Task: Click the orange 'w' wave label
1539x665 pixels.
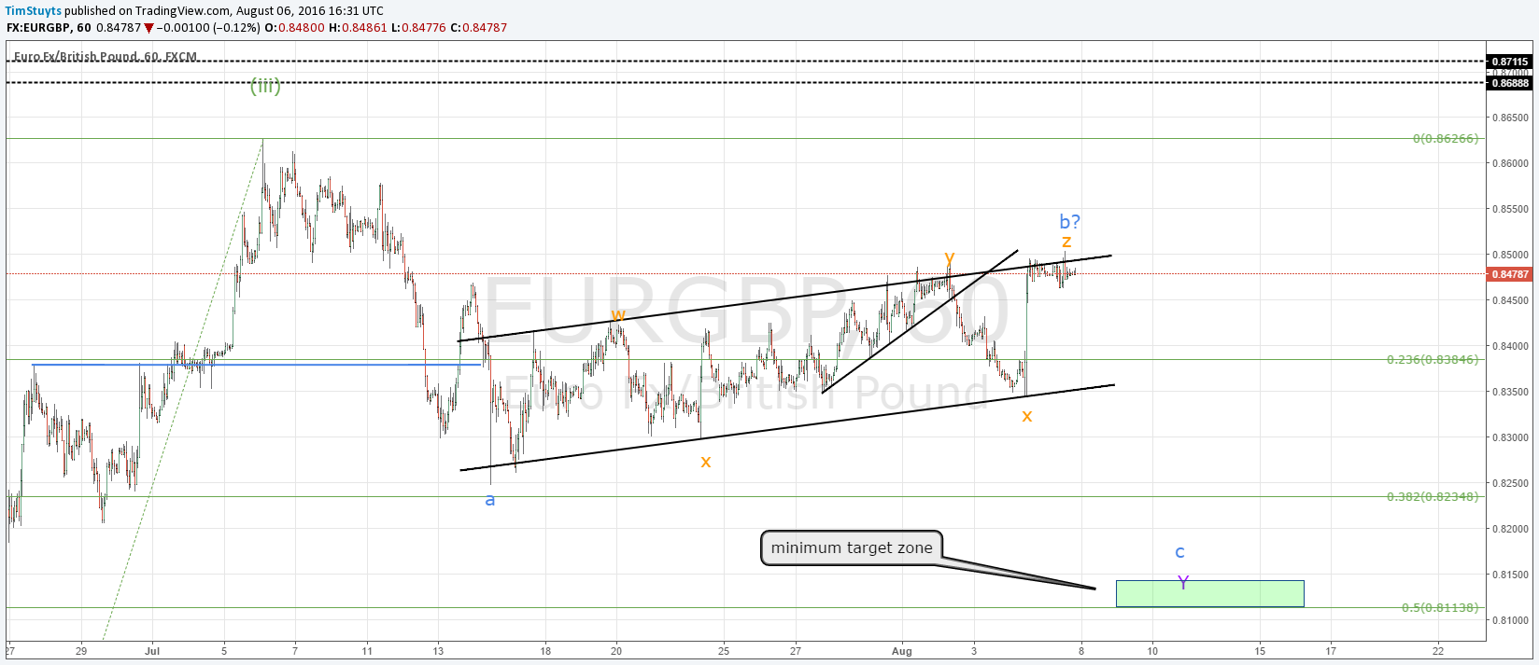Action: click(x=617, y=314)
